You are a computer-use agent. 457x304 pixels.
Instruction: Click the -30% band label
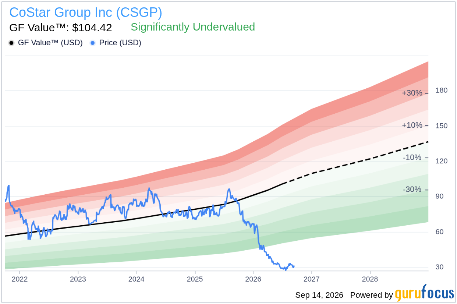click(x=412, y=190)
